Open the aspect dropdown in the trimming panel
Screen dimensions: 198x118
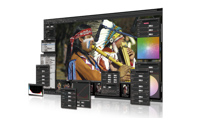click(x=109, y=85)
